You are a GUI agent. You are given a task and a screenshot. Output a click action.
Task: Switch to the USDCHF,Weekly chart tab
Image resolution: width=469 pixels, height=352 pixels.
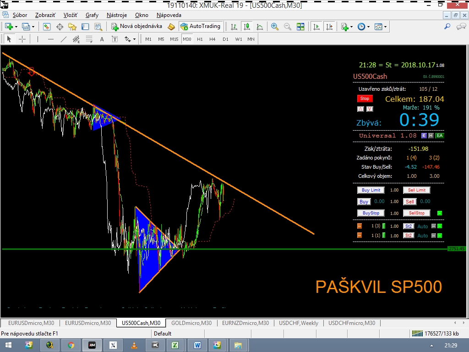click(x=299, y=323)
